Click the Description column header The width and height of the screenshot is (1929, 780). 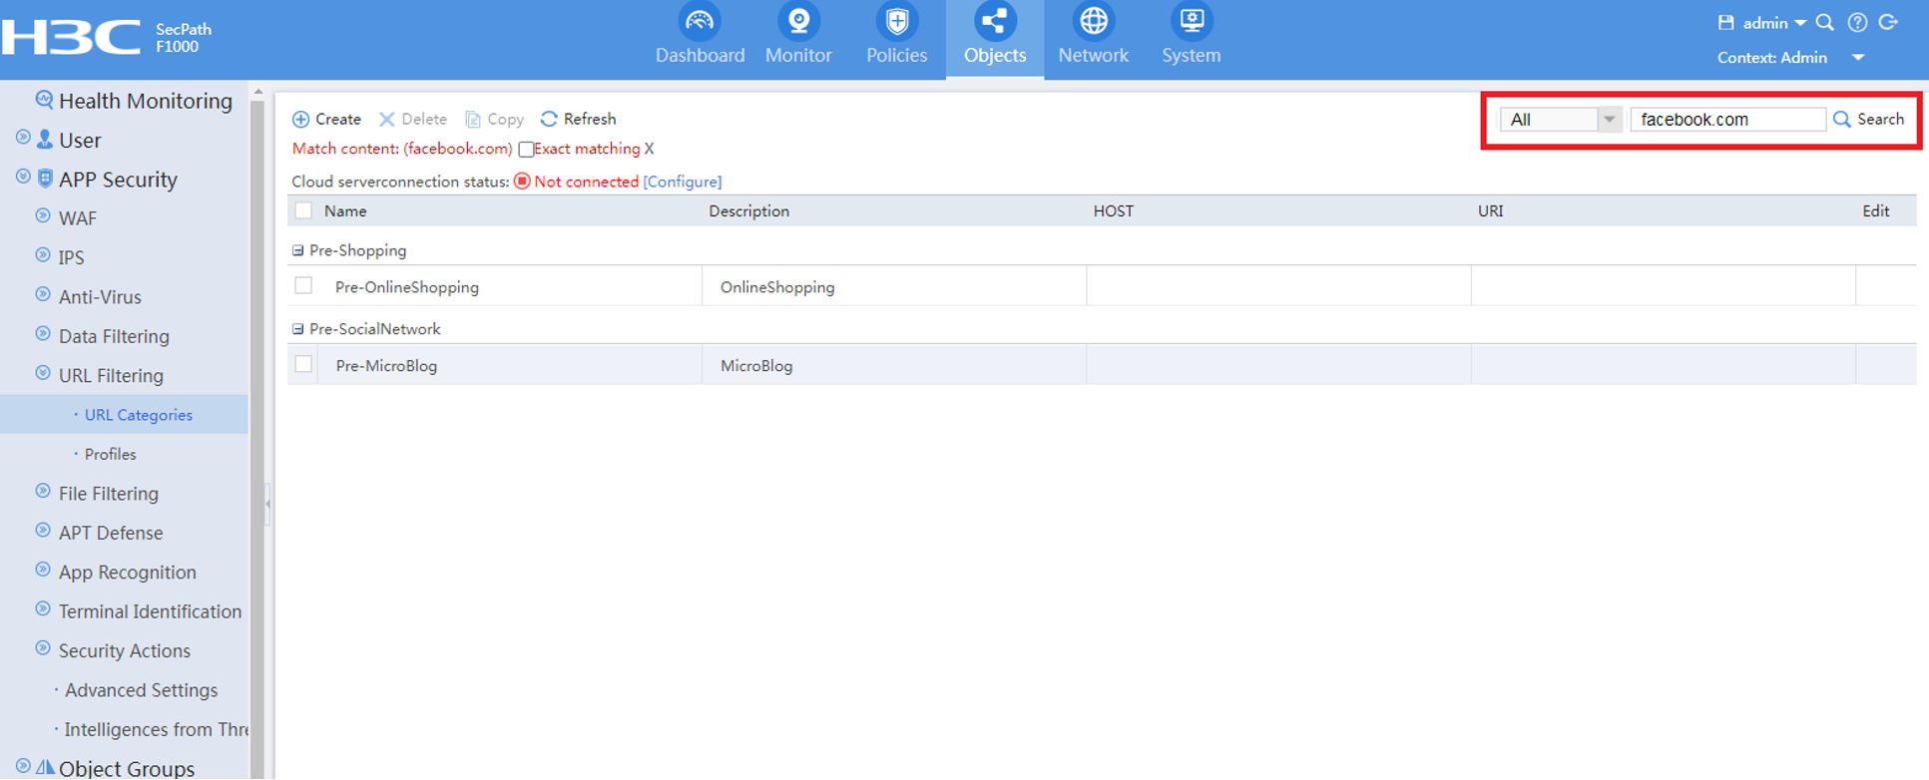748,211
